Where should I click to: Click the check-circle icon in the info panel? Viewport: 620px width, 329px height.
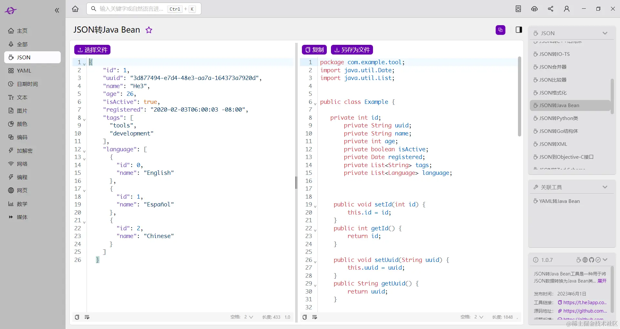coord(598,260)
